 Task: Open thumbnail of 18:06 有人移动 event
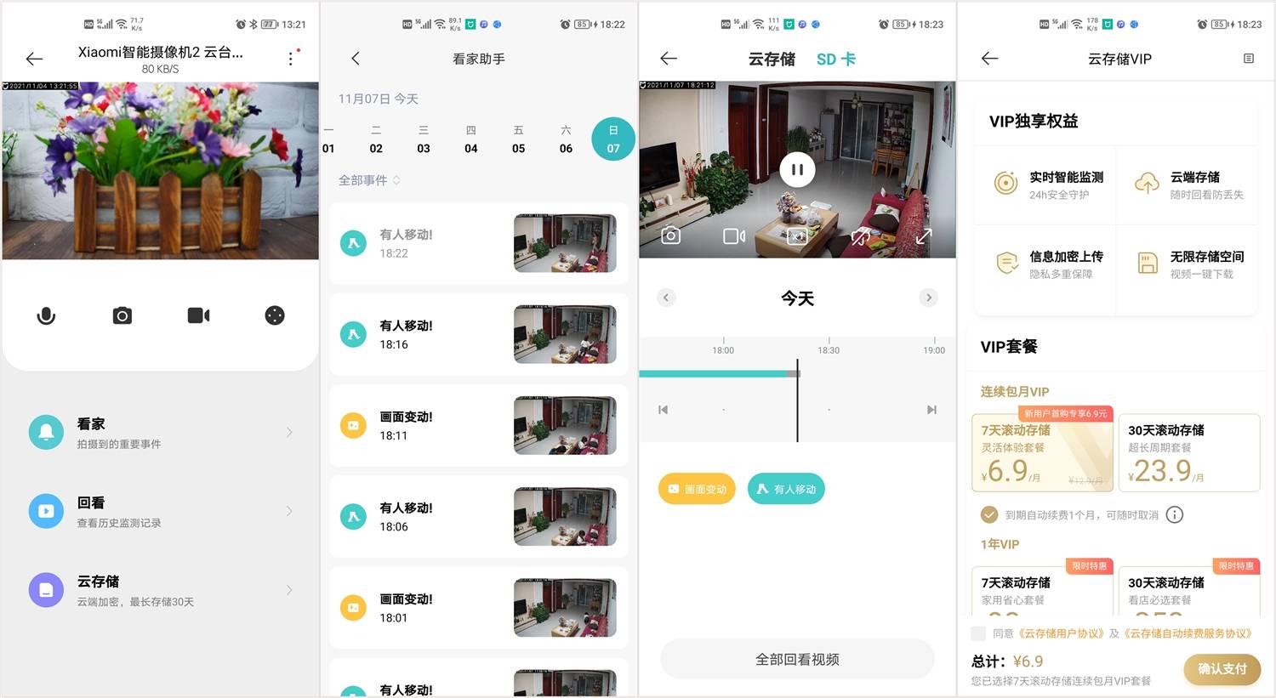(565, 516)
